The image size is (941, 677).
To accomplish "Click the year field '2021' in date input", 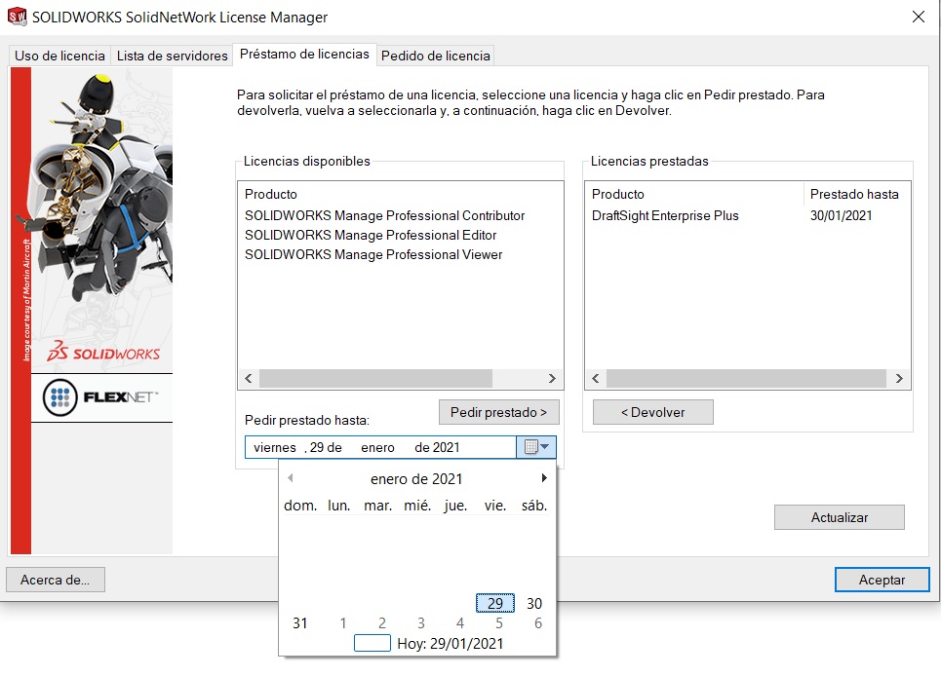I will (446, 447).
